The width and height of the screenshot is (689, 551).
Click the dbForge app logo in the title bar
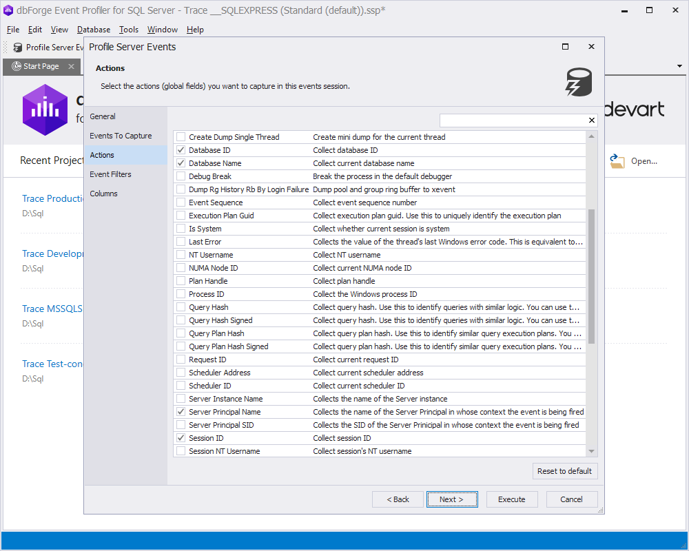coord(8,10)
